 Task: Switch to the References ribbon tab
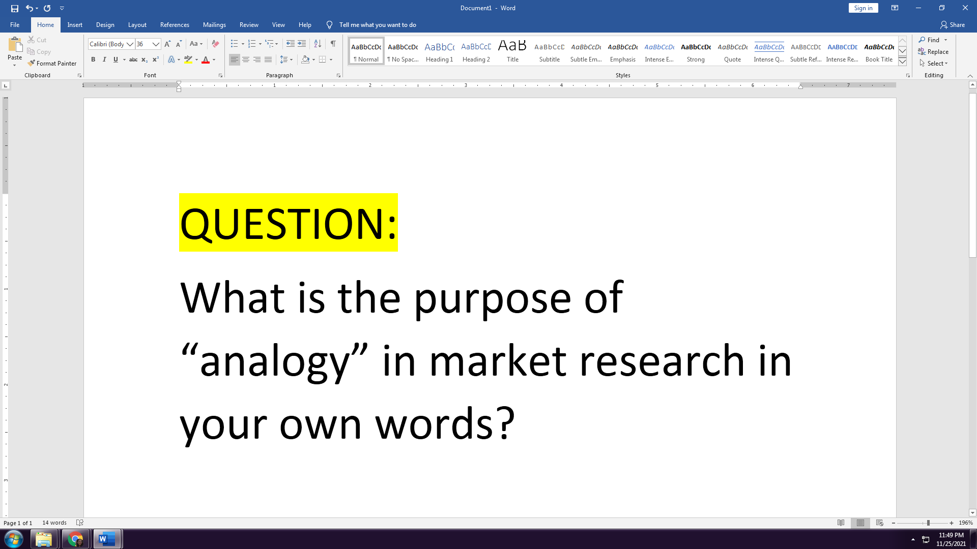[175, 24]
